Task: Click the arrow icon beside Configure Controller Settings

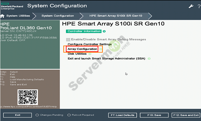Action: pyautogui.click(x=115, y=45)
